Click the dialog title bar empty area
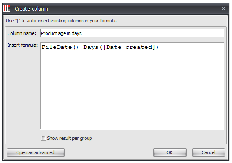 (133, 8)
